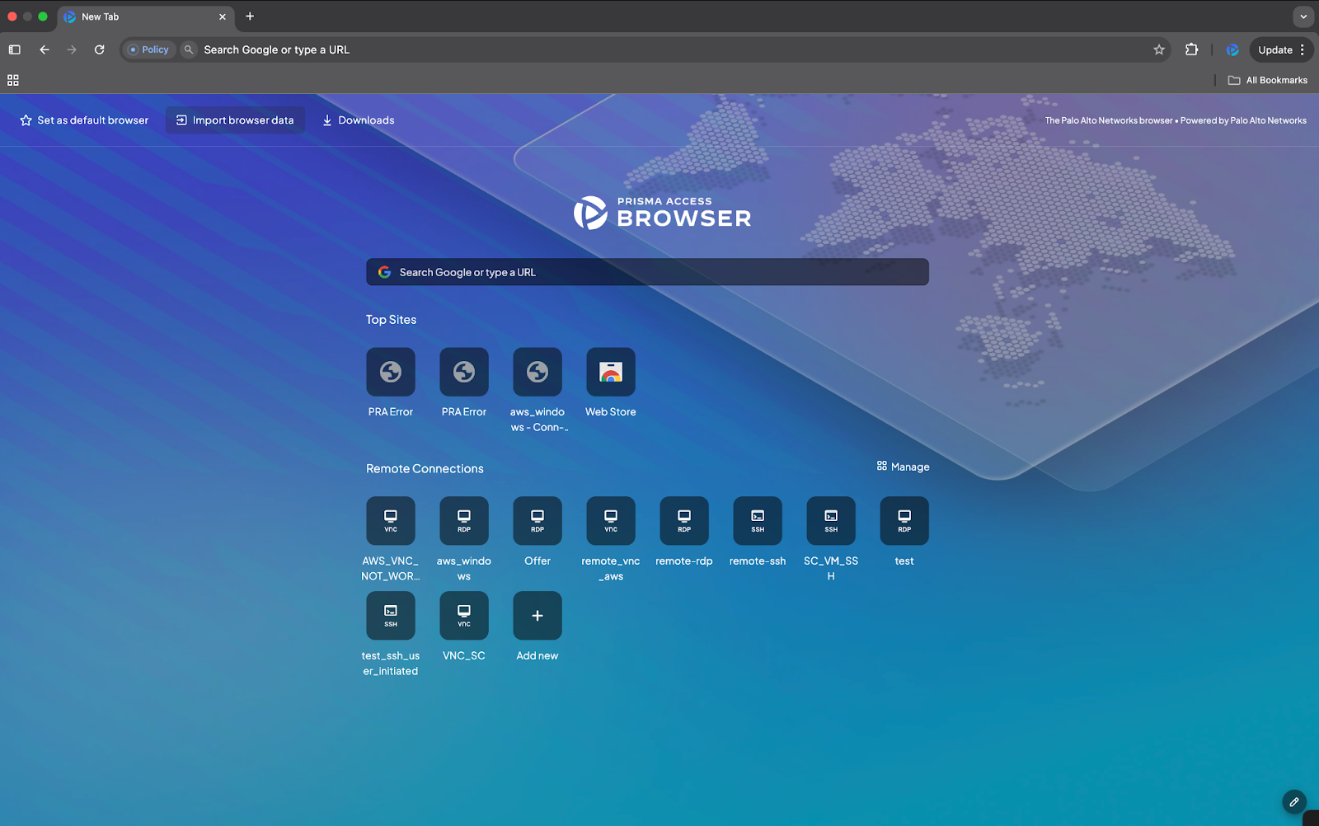This screenshot has height=826, width=1319.
Task: Expand the address bar dropdown arrow
Action: pyautogui.click(x=1303, y=16)
